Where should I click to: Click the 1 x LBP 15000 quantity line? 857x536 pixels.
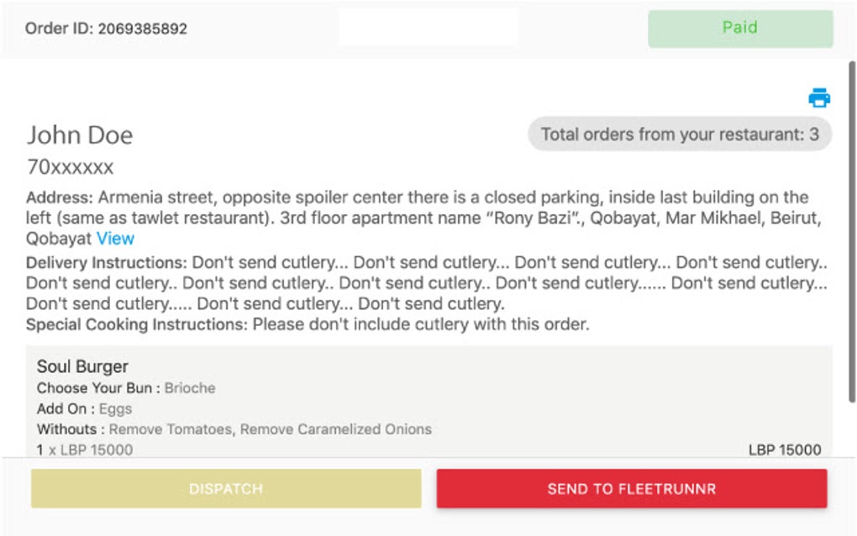click(x=84, y=449)
